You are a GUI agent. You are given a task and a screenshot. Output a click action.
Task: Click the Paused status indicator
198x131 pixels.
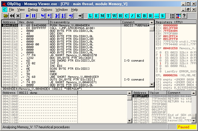[187, 127]
